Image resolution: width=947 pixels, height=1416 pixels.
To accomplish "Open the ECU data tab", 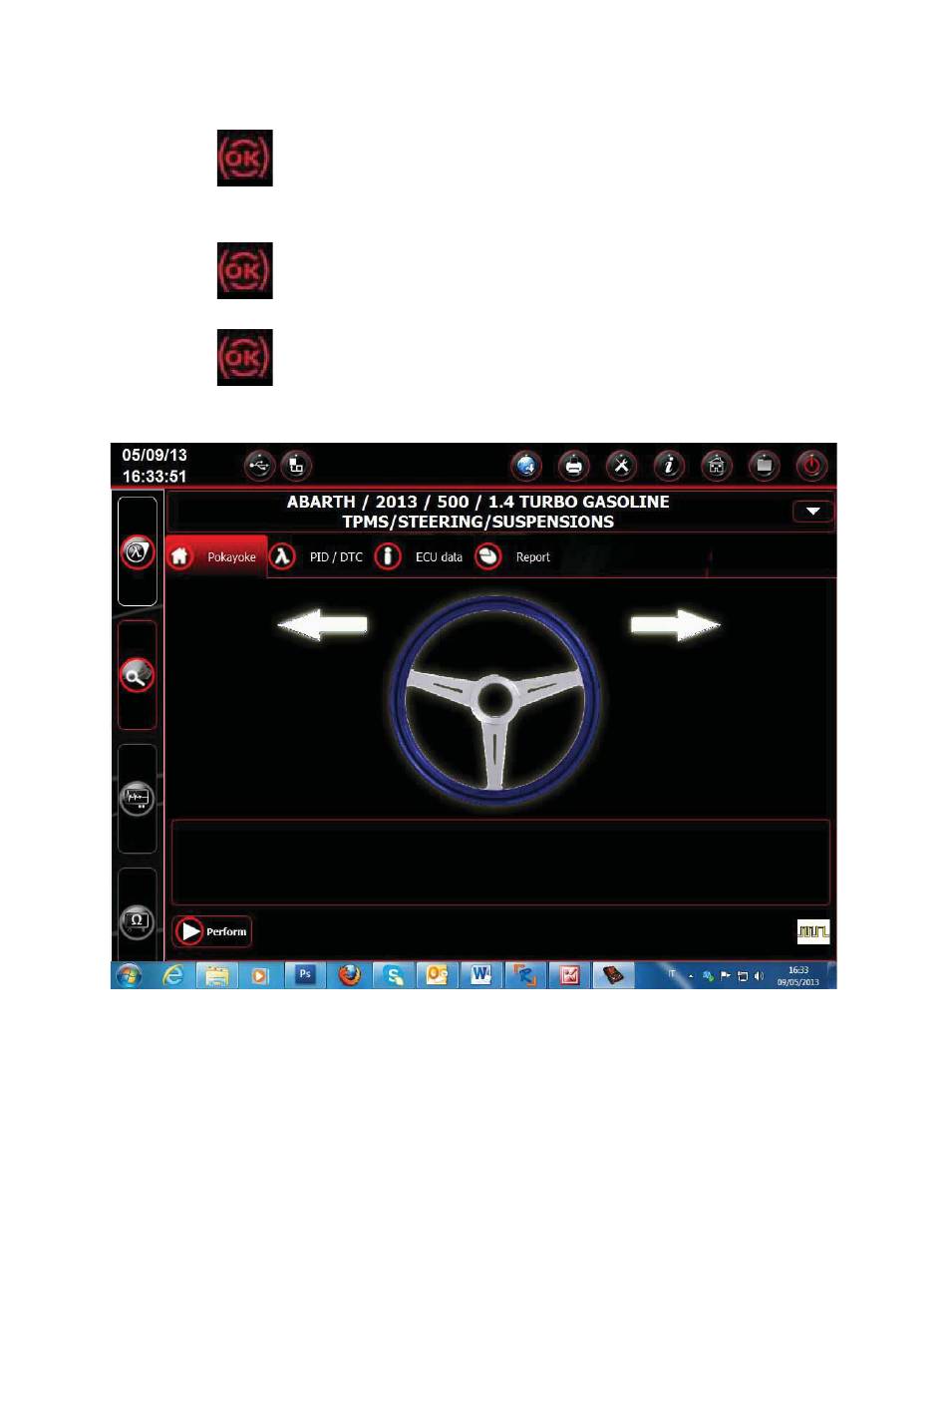I will tap(419, 556).
